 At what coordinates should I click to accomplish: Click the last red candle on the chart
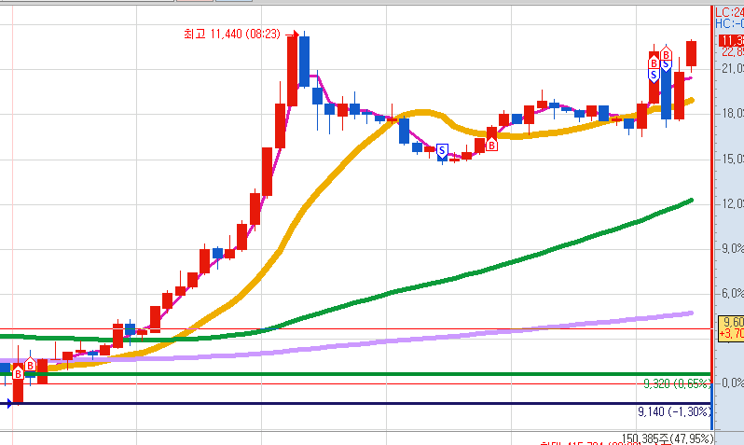pos(692,53)
